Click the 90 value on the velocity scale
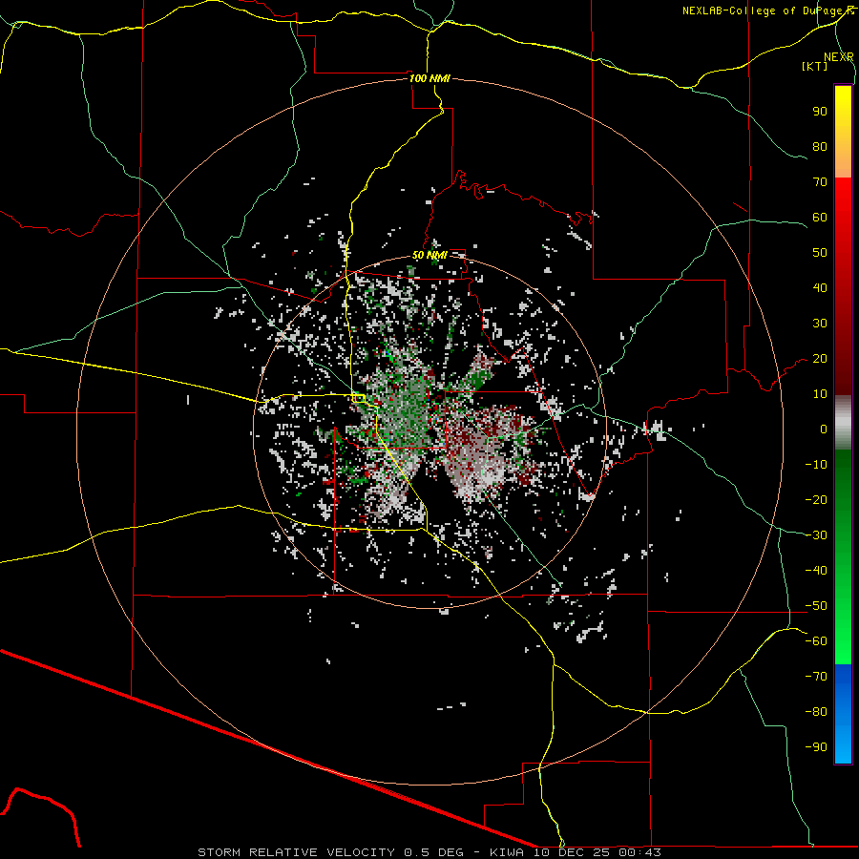This screenshot has height=859, width=859. [x=820, y=112]
